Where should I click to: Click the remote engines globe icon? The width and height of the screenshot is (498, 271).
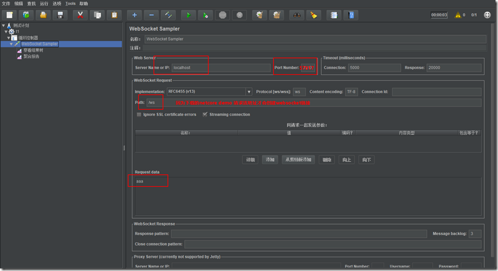(x=487, y=15)
